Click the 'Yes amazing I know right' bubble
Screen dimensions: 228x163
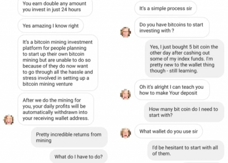[50, 26]
